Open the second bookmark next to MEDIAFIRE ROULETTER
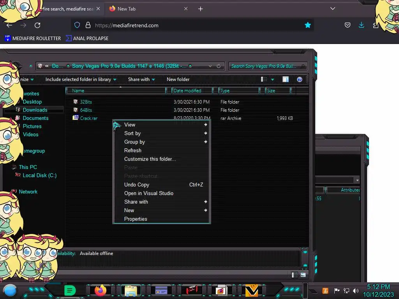399x299 pixels. 87,39
